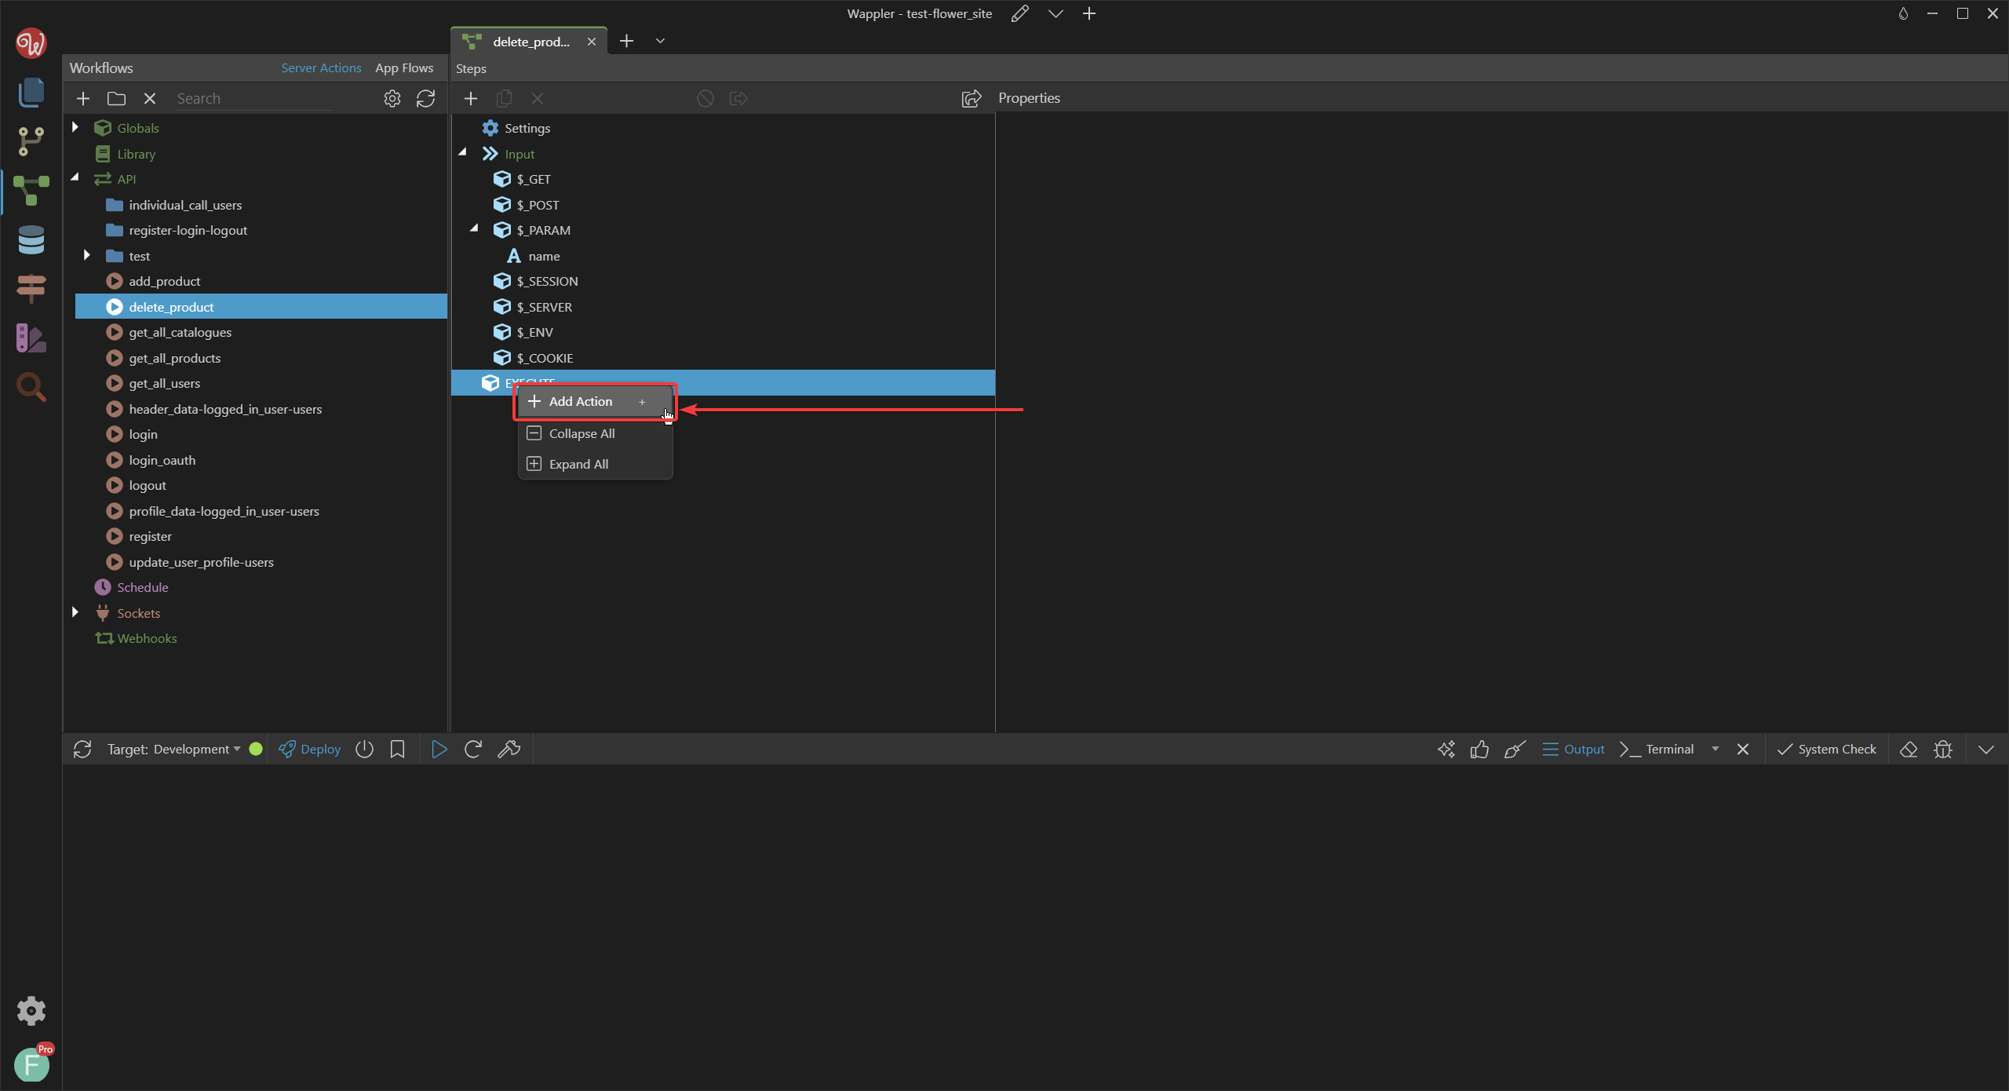The image size is (2009, 1091).
Task: Open a new tab with plus button
Action: [x=626, y=41]
